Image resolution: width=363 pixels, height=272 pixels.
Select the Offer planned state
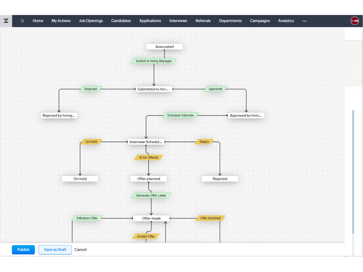click(148, 179)
